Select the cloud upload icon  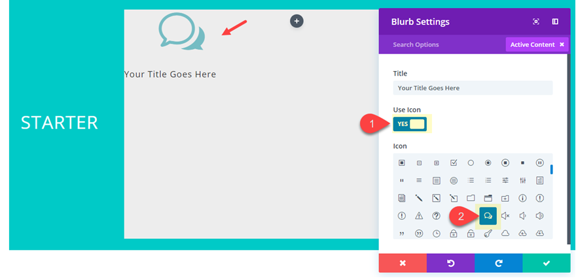pyautogui.click(x=522, y=234)
